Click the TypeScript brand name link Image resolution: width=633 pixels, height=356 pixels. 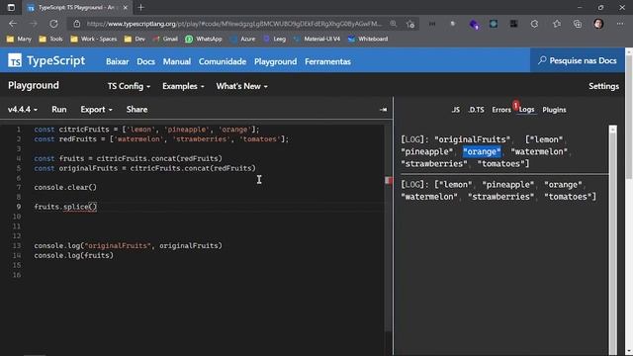point(56,60)
